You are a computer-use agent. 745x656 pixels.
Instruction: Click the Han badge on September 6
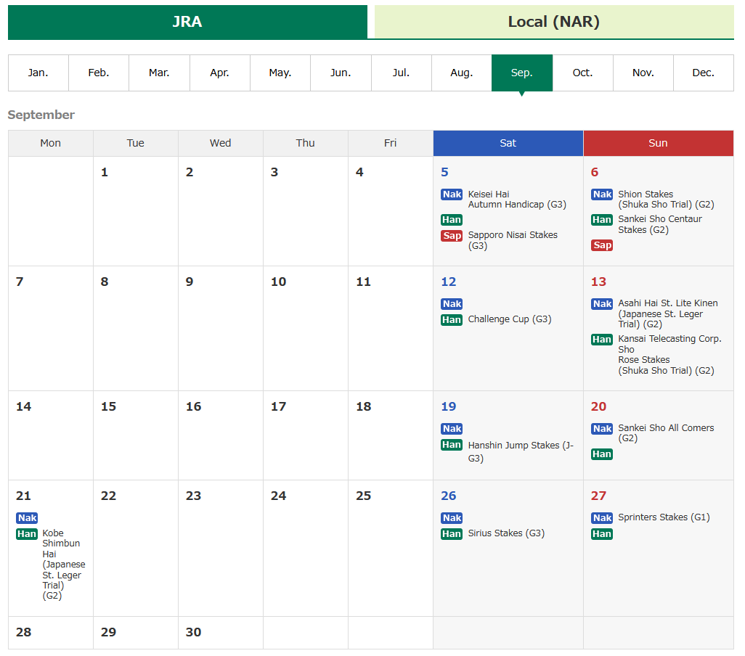click(602, 220)
